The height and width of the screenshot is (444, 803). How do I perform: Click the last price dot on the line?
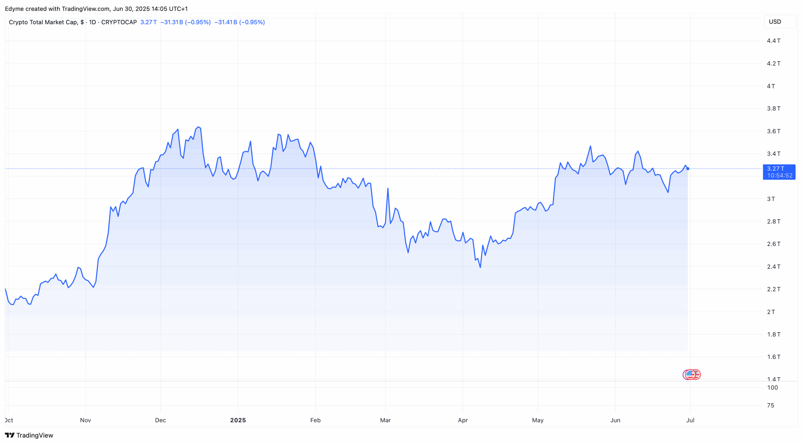pyautogui.click(x=688, y=169)
